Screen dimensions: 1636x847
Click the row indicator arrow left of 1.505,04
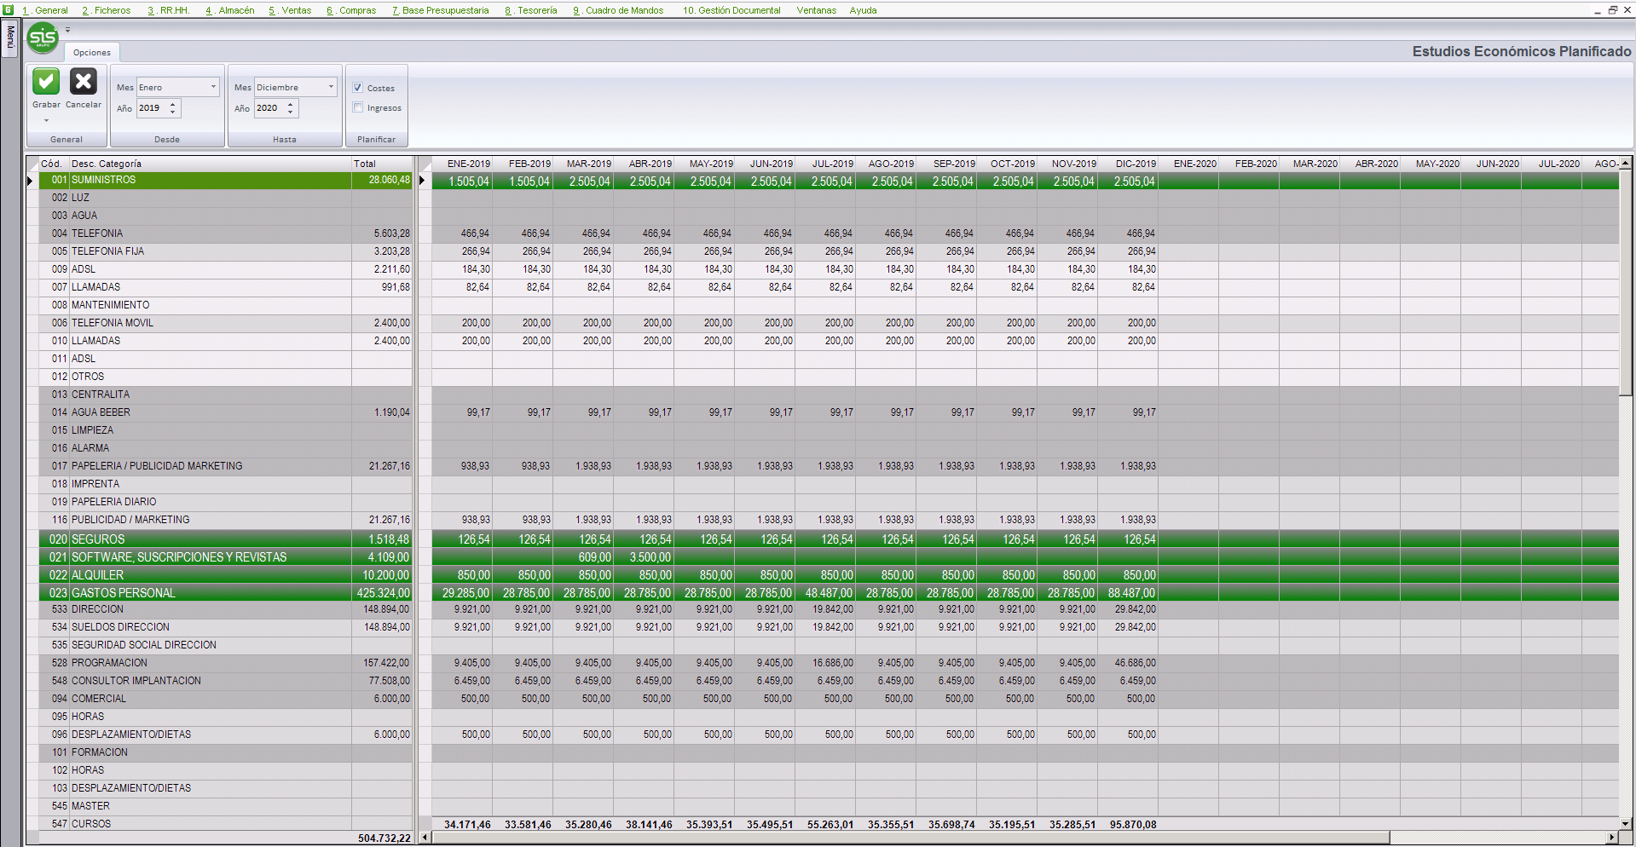pyautogui.click(x=424, y=181)
